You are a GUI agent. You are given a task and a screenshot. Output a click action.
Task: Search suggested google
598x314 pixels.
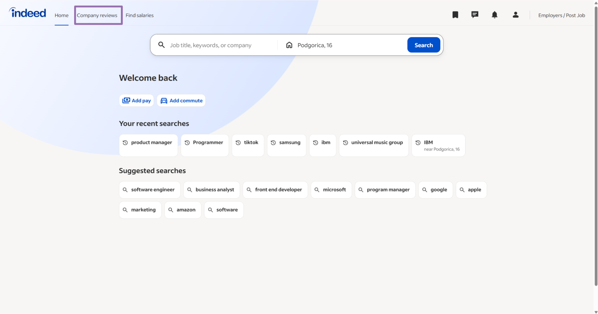(436, 190)
